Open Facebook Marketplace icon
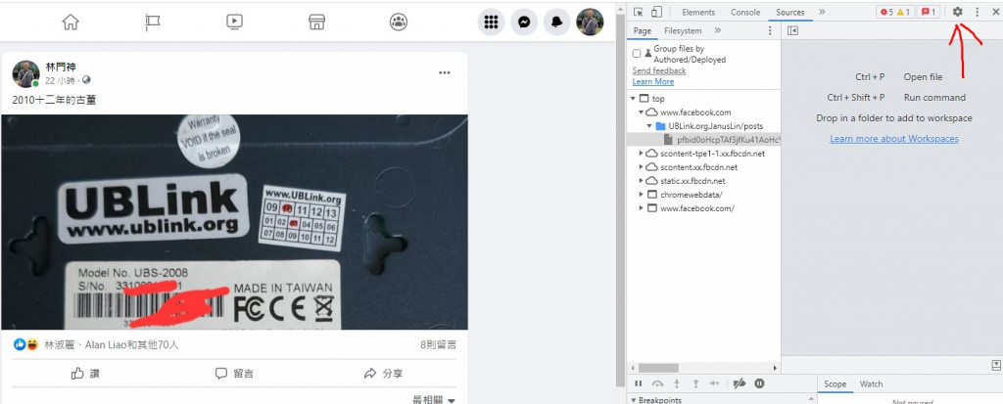Screen dimensions: 1003x404 pos(316,22)
